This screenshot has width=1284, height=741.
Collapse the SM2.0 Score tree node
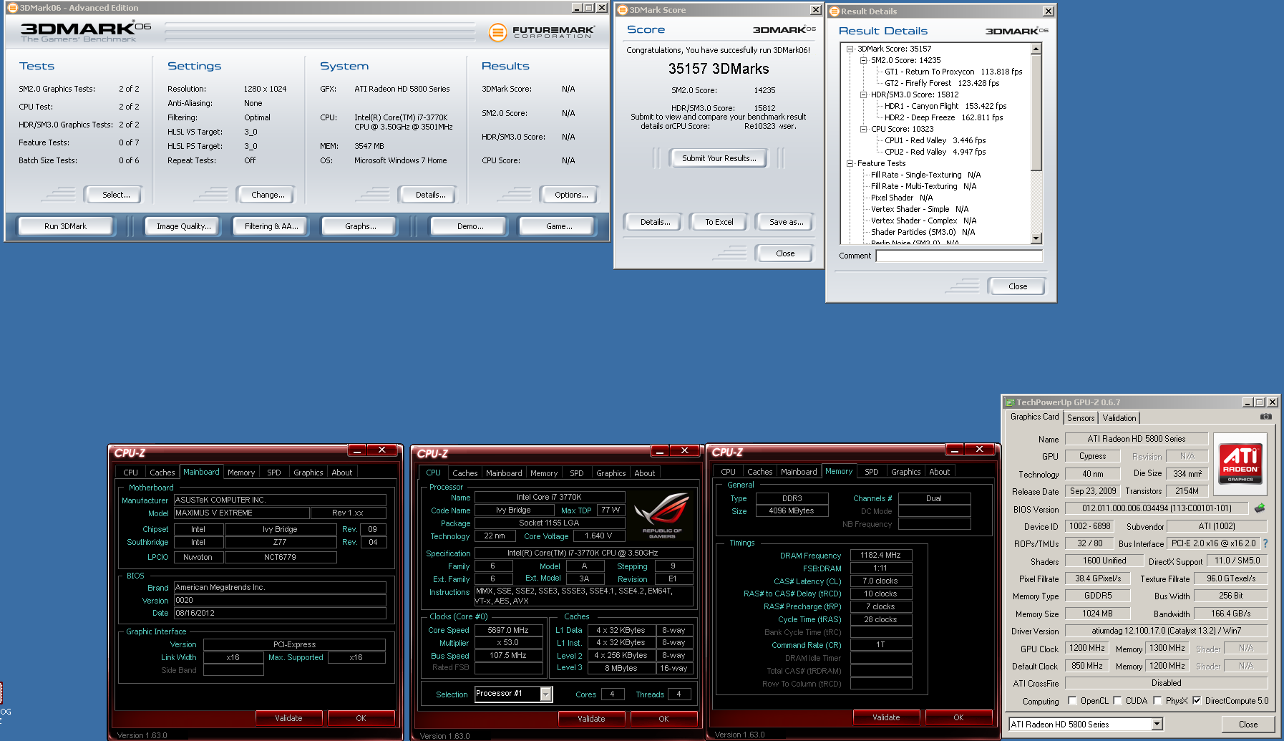[864, 60]
